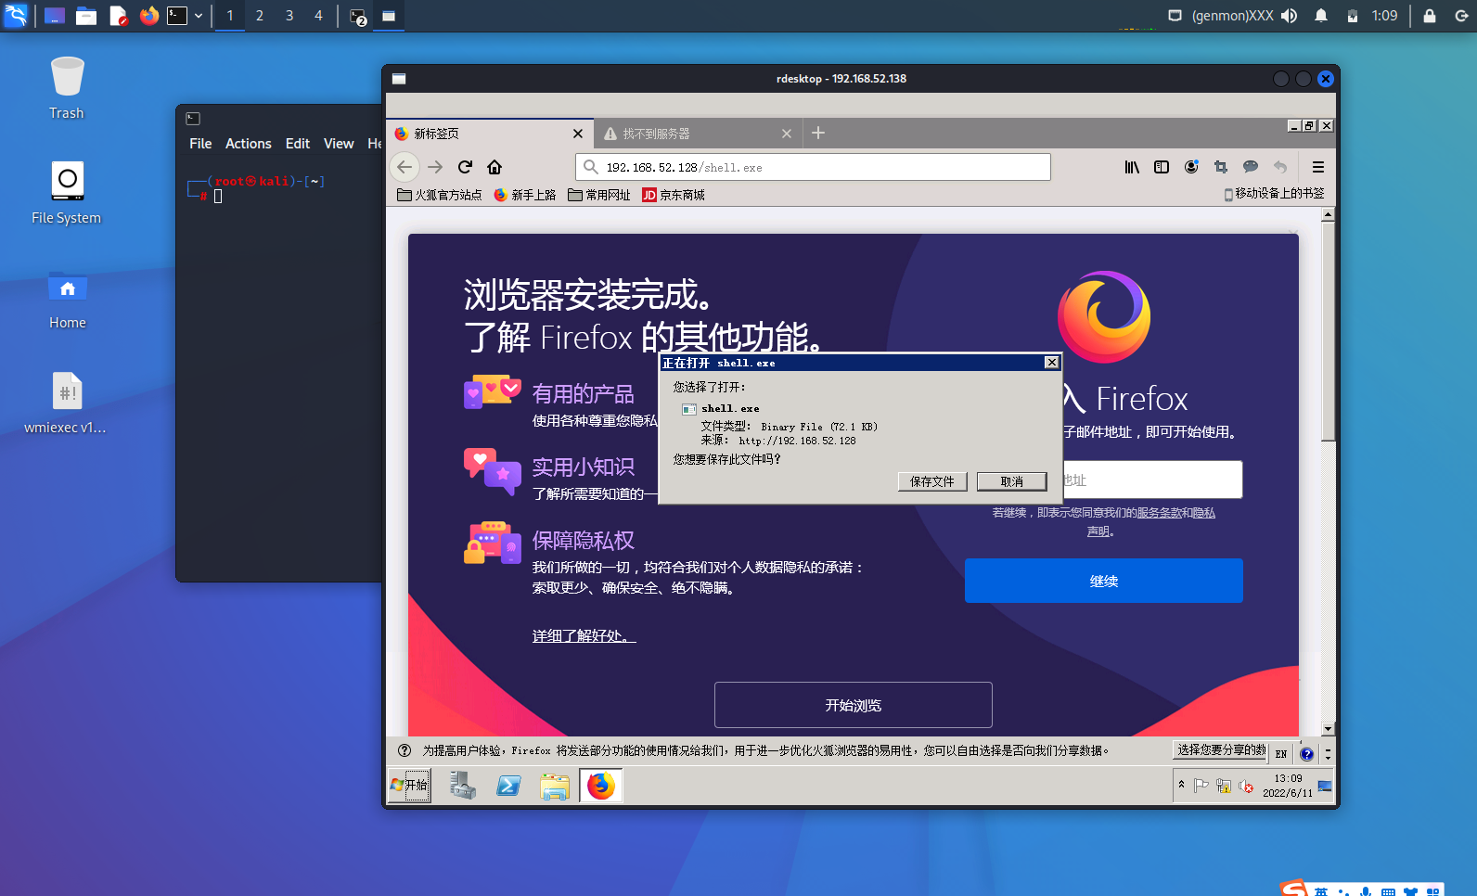The image size is (1477, 896).
Task: Open the Edit menu in terminal window
Action: pos(298,144)
